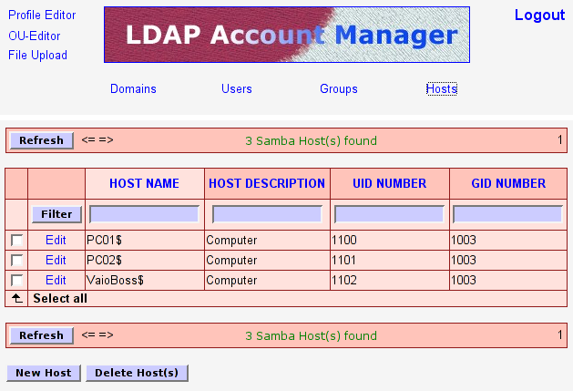The height and width of the screenshot is (391, 573).
Task: Click the LDAP Account Manager banner logo
Action: point(287,36)
